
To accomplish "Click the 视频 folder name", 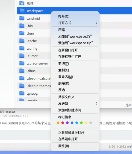I will coord(30,4).
